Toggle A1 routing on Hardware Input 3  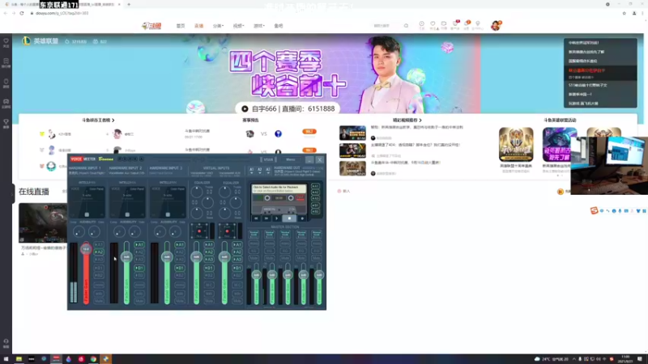click(180, 245)
